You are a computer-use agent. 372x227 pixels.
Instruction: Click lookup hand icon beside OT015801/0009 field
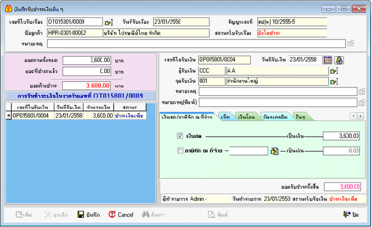(109, 23)
